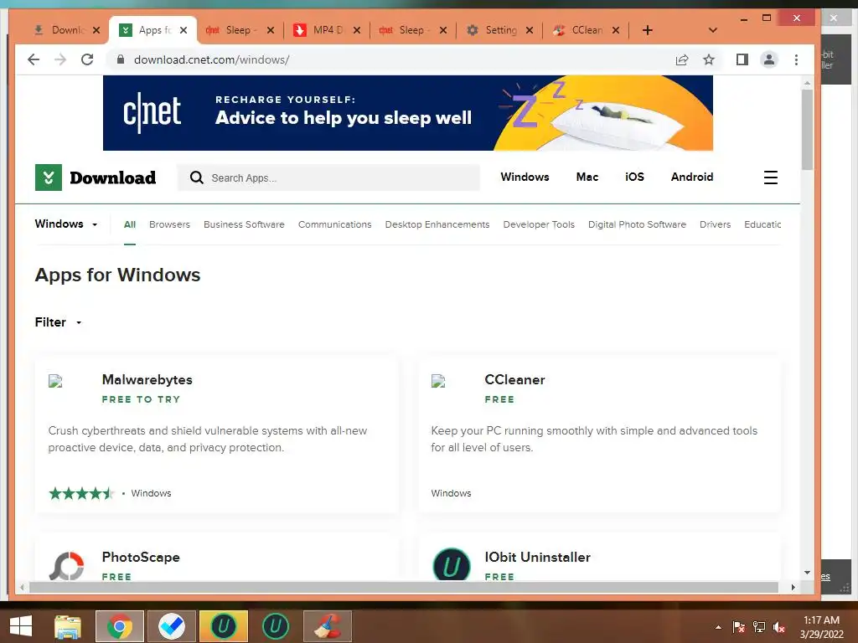The width and height of the screenshot is (858, 643).
Task: Click the Action Center flag tray icon
Action: [739, 627]
